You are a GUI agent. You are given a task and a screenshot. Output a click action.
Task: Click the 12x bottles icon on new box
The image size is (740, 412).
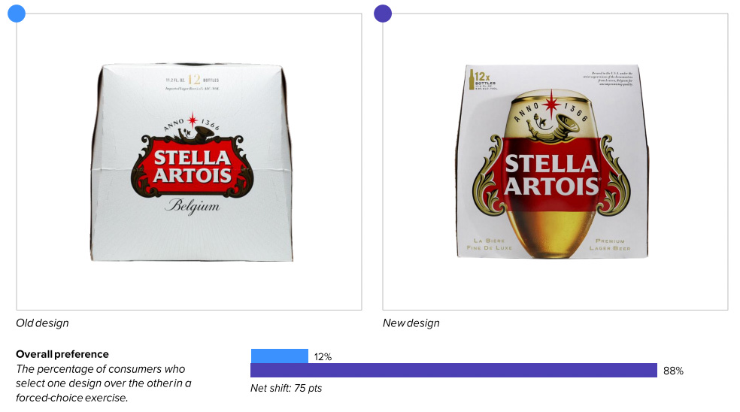[x=482, y=80]
